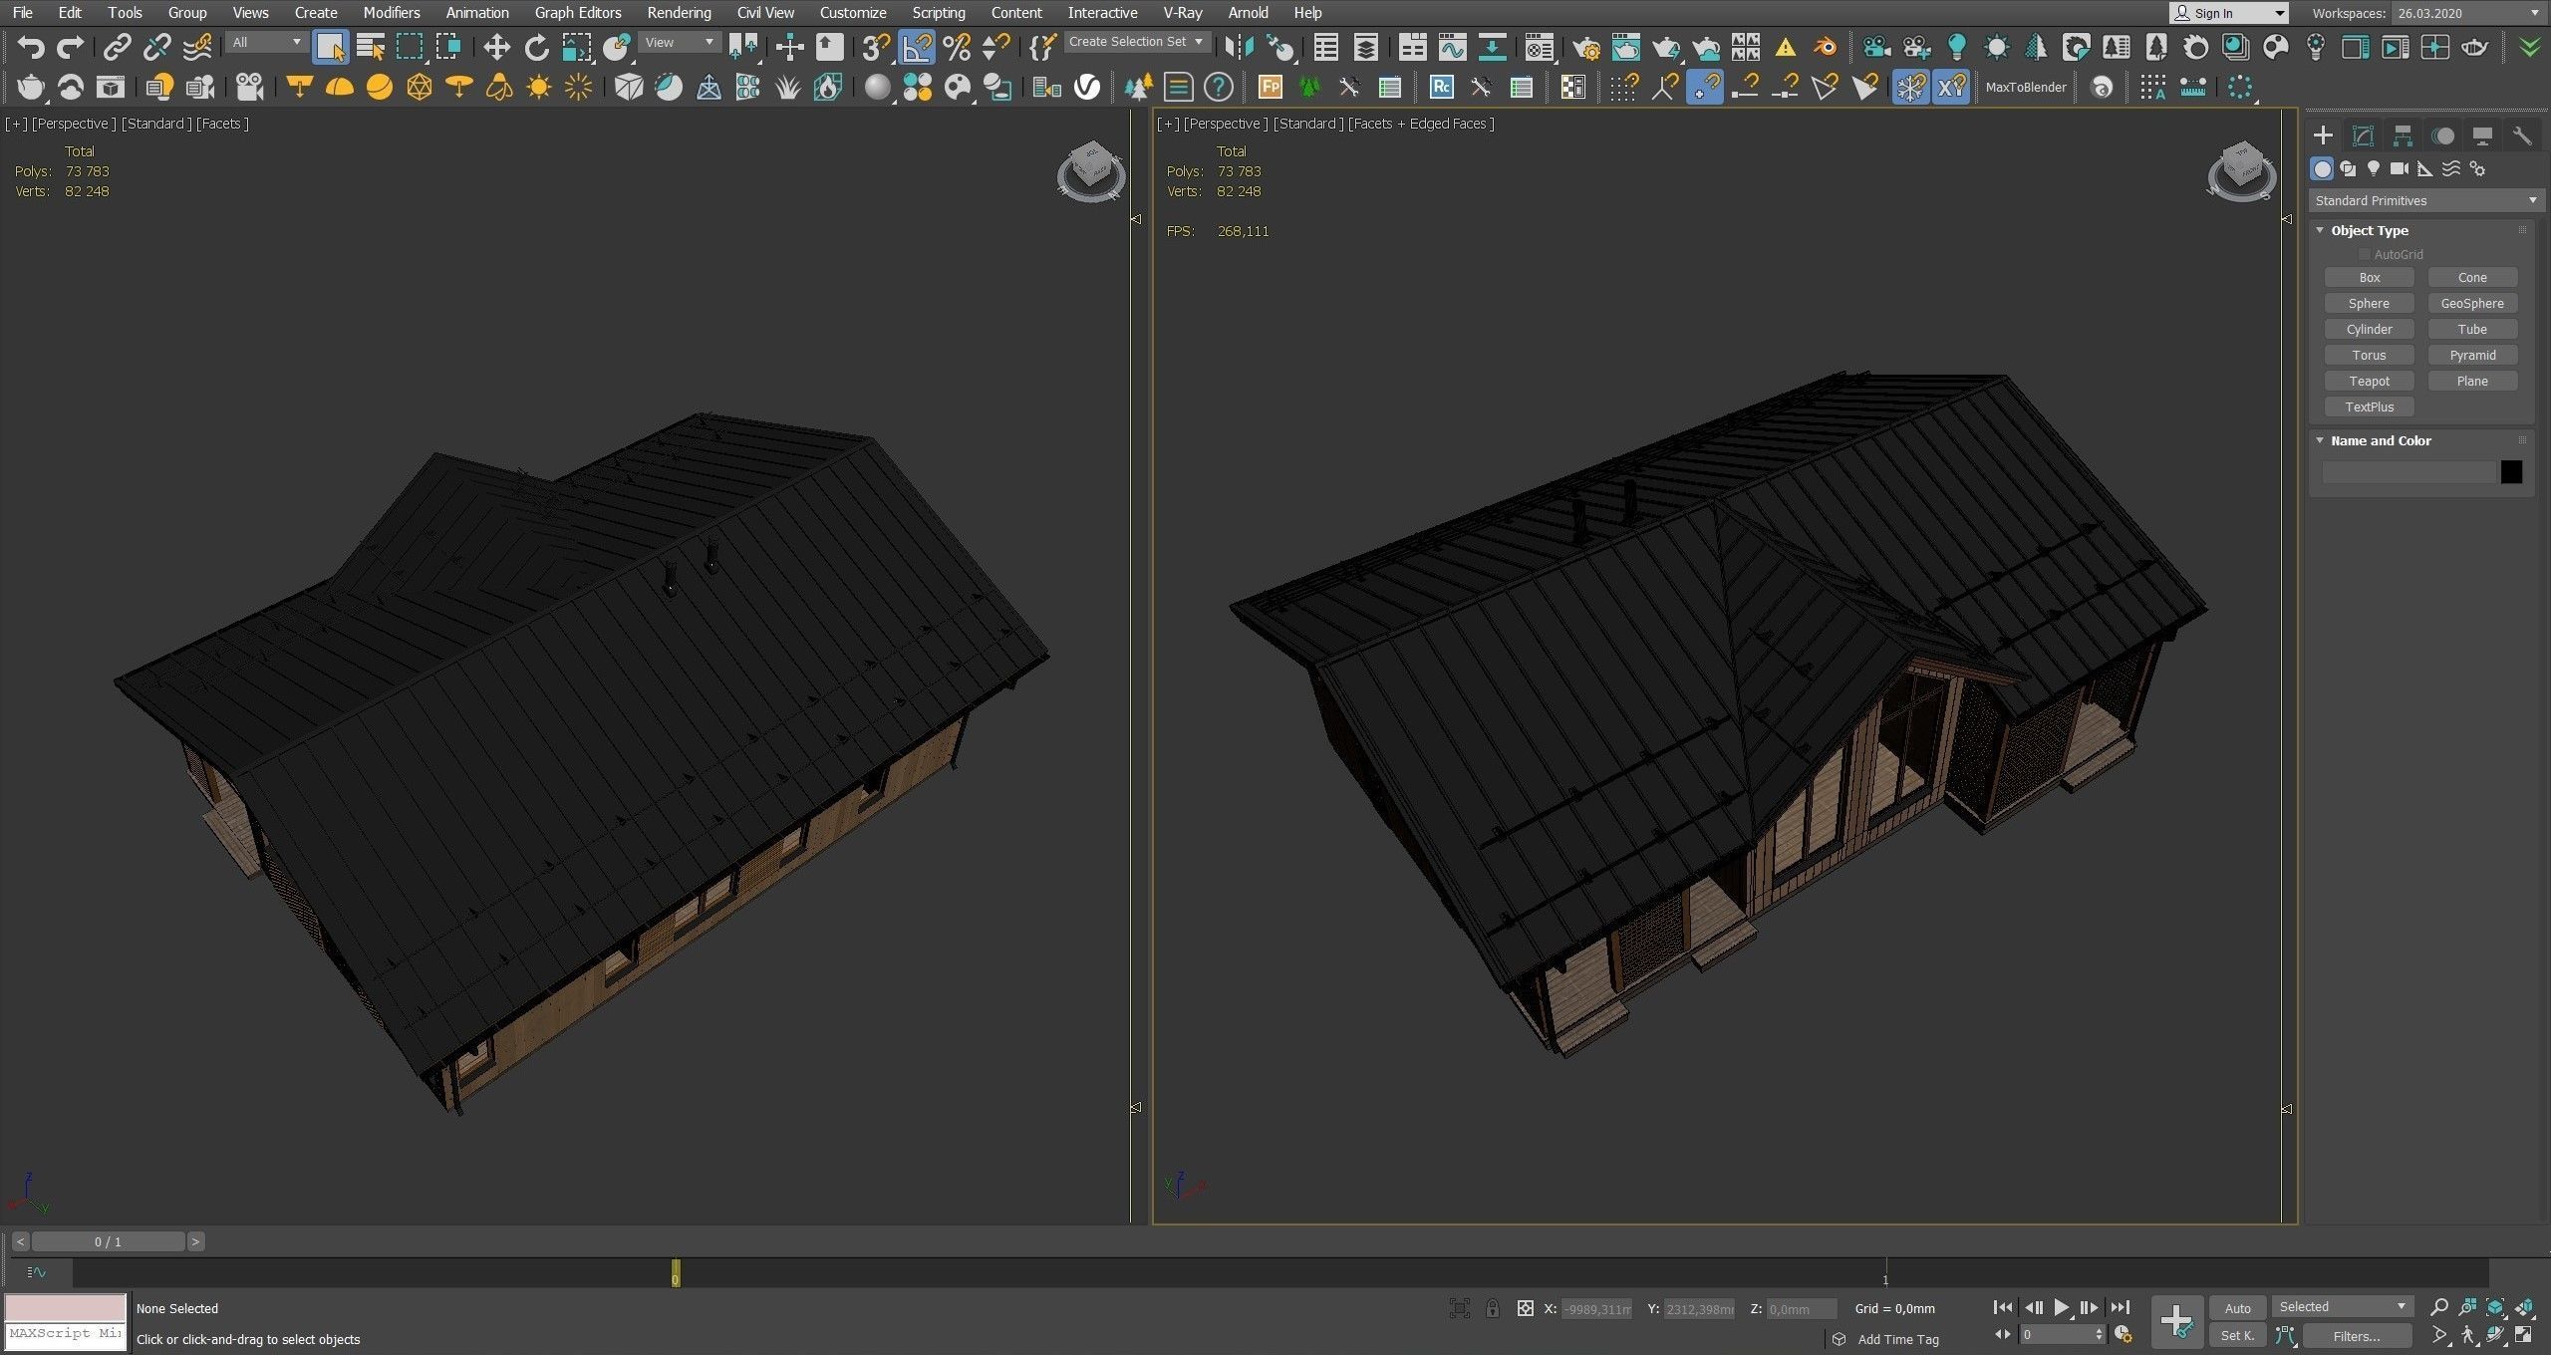Open the Modifiers menu
Screen dimensions: 2551x1355
coord(391,13)
